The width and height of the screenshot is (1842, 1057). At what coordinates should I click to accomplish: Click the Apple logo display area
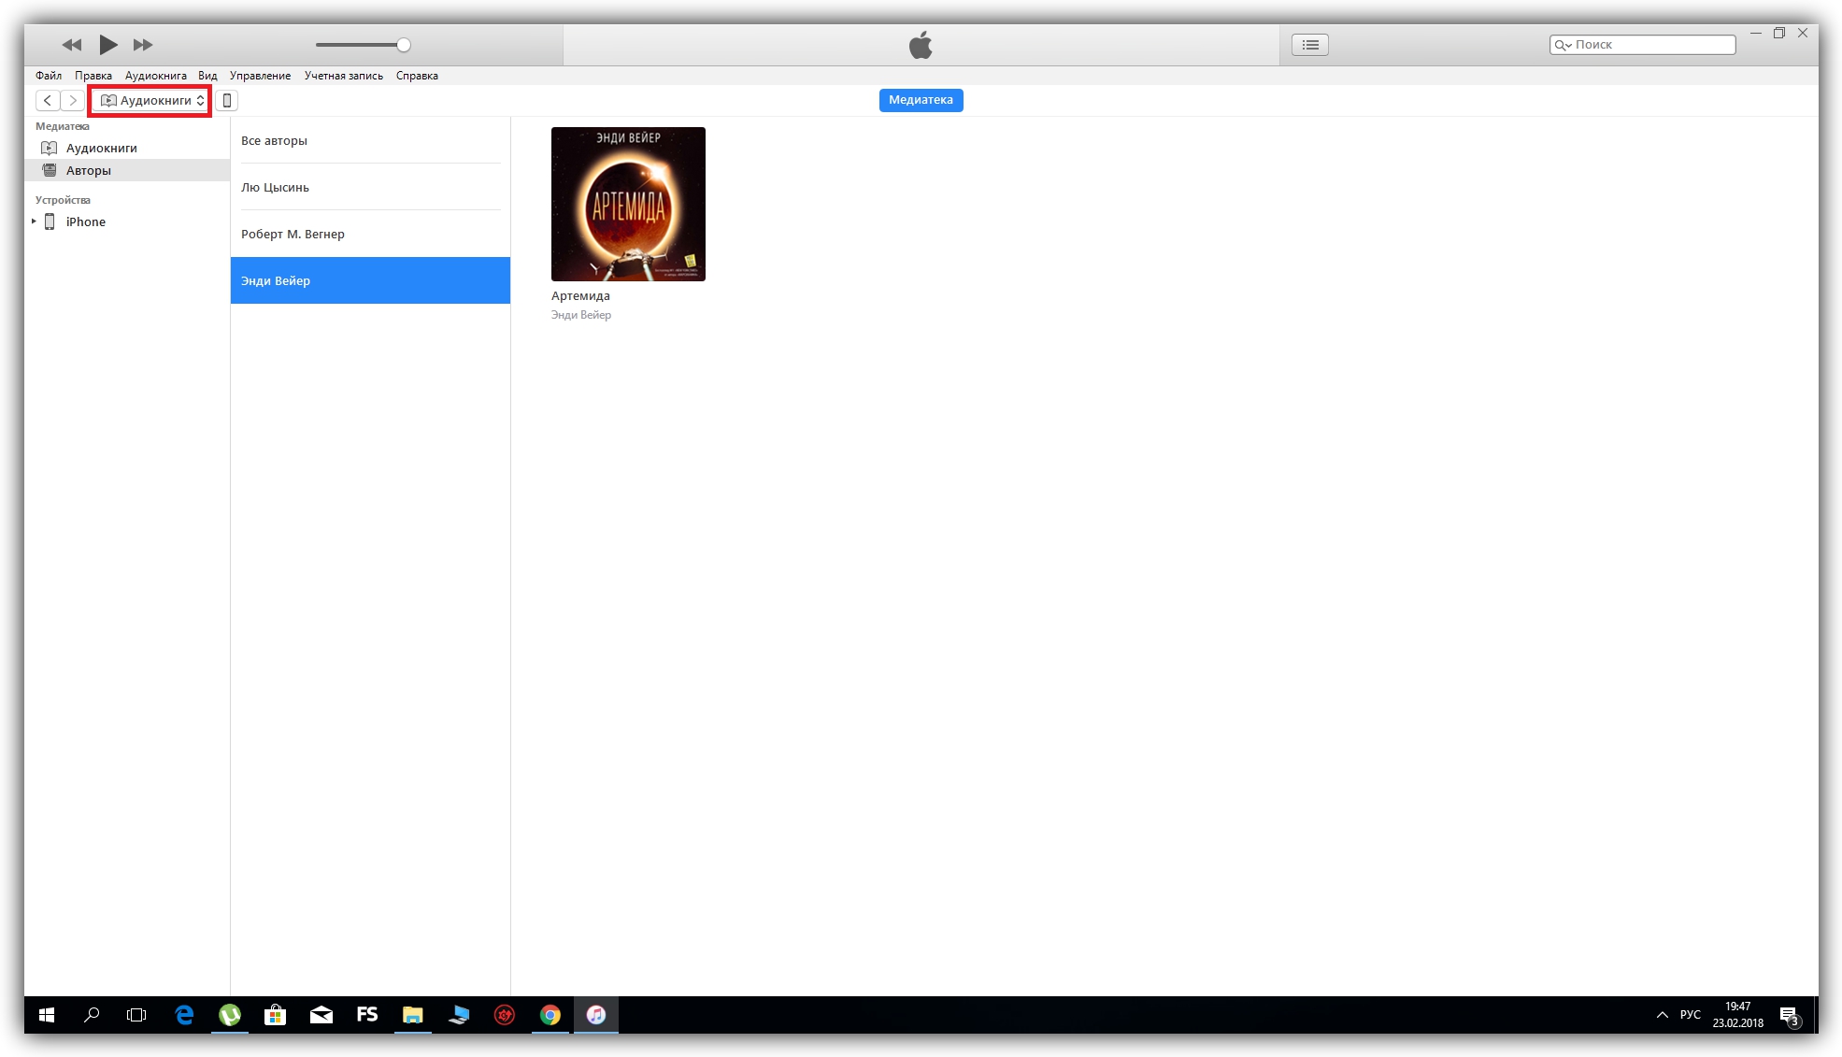921,45
